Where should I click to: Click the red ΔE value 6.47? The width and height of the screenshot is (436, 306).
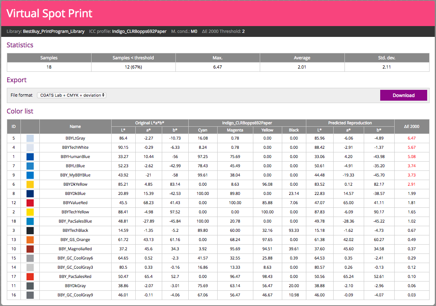(x=412, y=138)
